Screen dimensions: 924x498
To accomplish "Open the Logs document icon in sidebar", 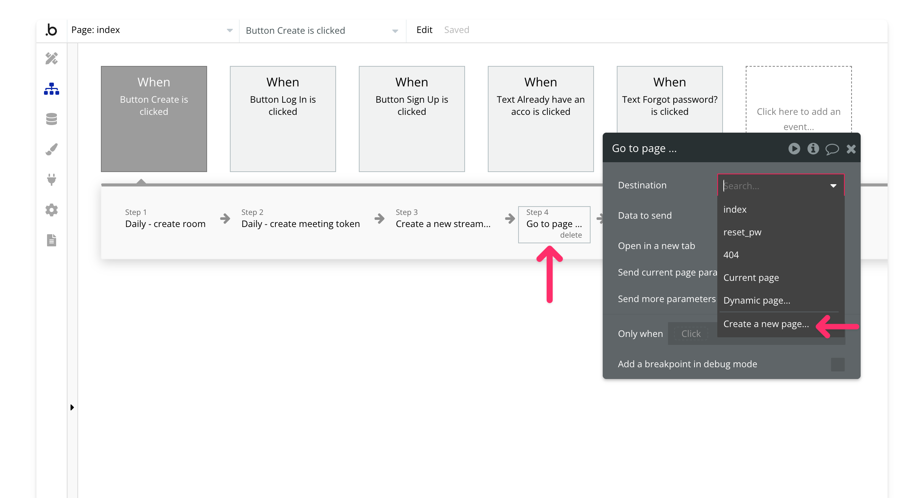I will click(x=52, y=240).
